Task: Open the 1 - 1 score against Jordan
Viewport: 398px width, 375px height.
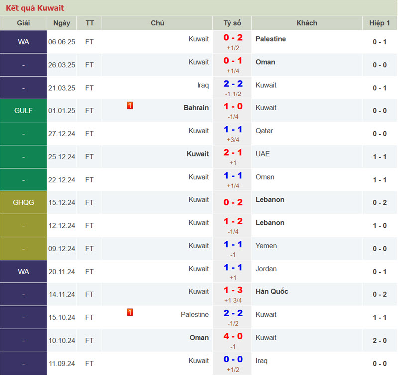Action: 233,268
